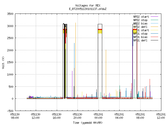Click the yellow band in the midnight pulse
Viewport: 166px width, 125px height.
[100, 32]
